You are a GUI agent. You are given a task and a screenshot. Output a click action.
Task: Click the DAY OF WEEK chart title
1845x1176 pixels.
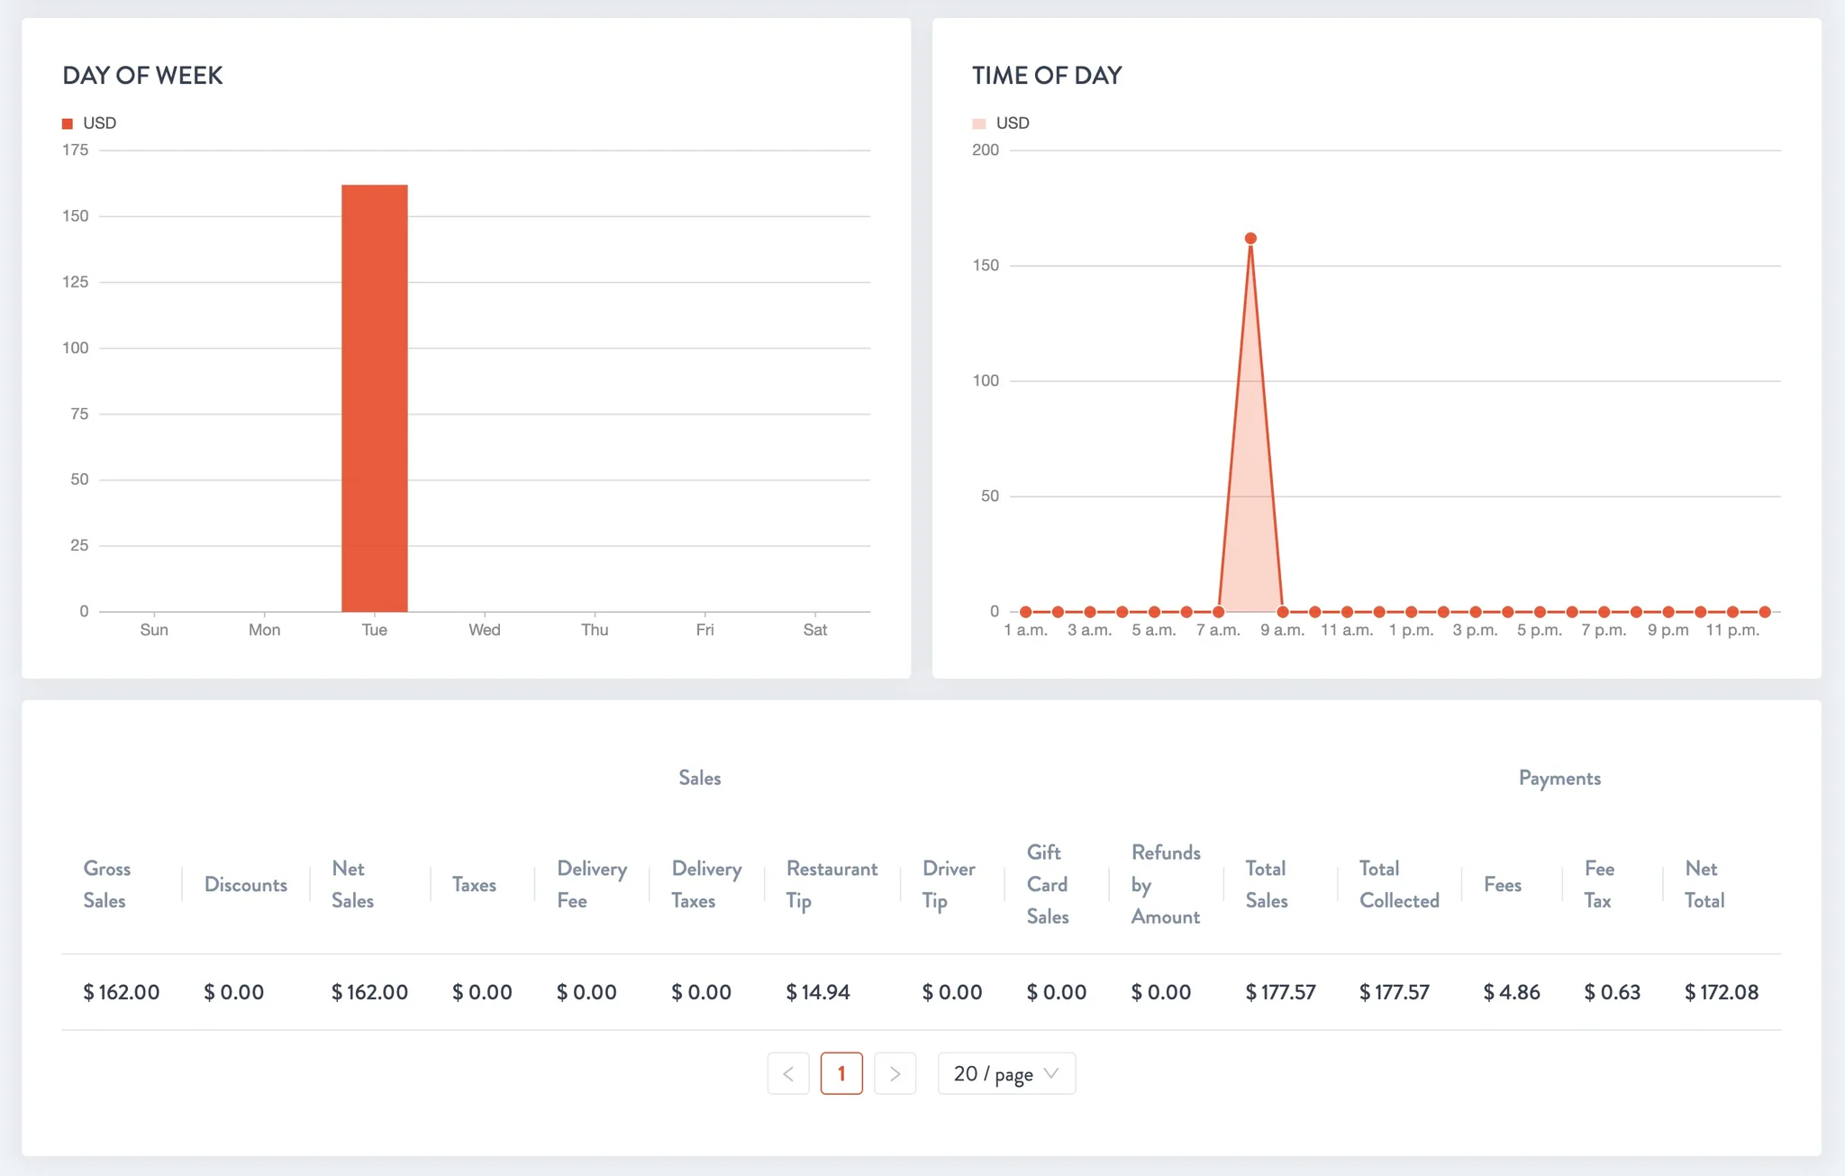[x=142, y=76]
